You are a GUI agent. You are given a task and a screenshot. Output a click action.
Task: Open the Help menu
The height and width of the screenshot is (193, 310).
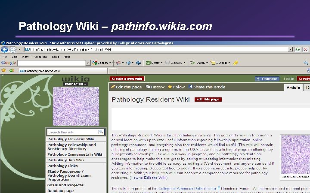67,57
